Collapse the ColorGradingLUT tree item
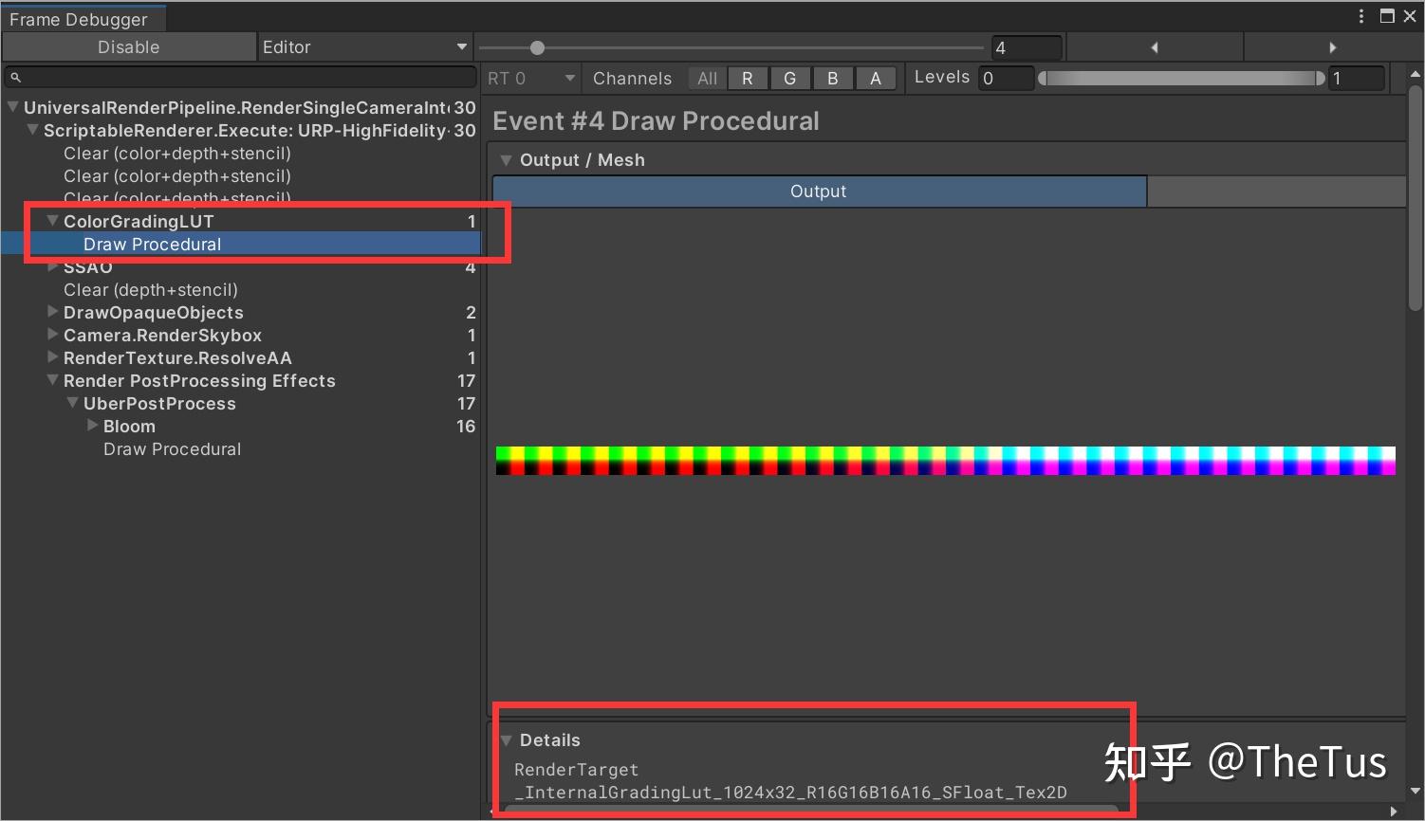This screenshot has height=821, width=1425. 52,220
